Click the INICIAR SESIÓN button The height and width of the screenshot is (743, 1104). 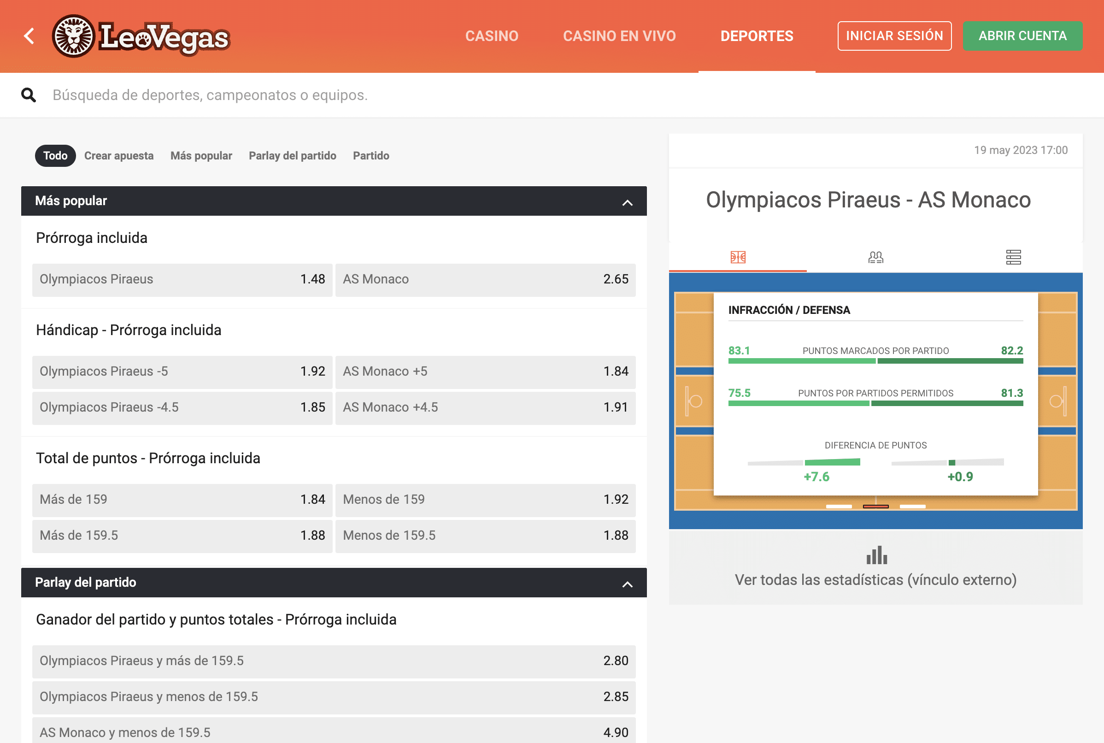[894, 35]
